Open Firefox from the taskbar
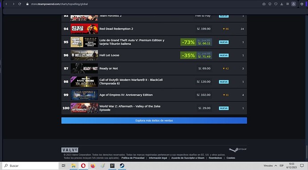Viewport: 308px width, 170px height. (x=93, y=166)
